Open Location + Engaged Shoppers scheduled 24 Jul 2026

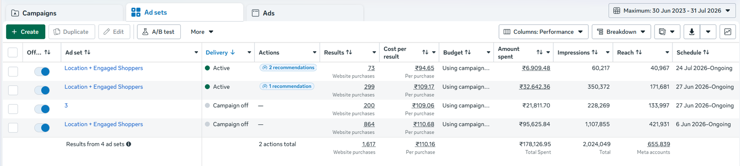[x=104, y=68]
